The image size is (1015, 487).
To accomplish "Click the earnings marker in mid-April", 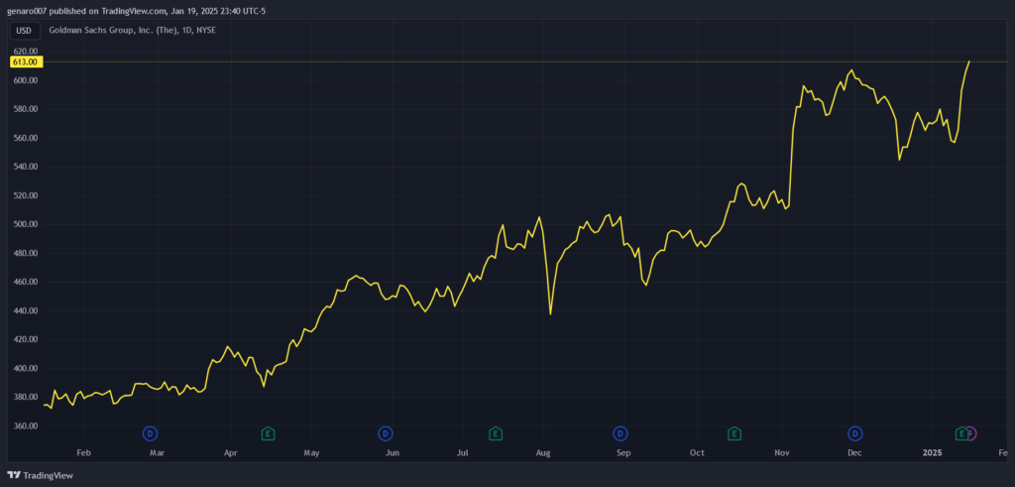I will [268, 433].
